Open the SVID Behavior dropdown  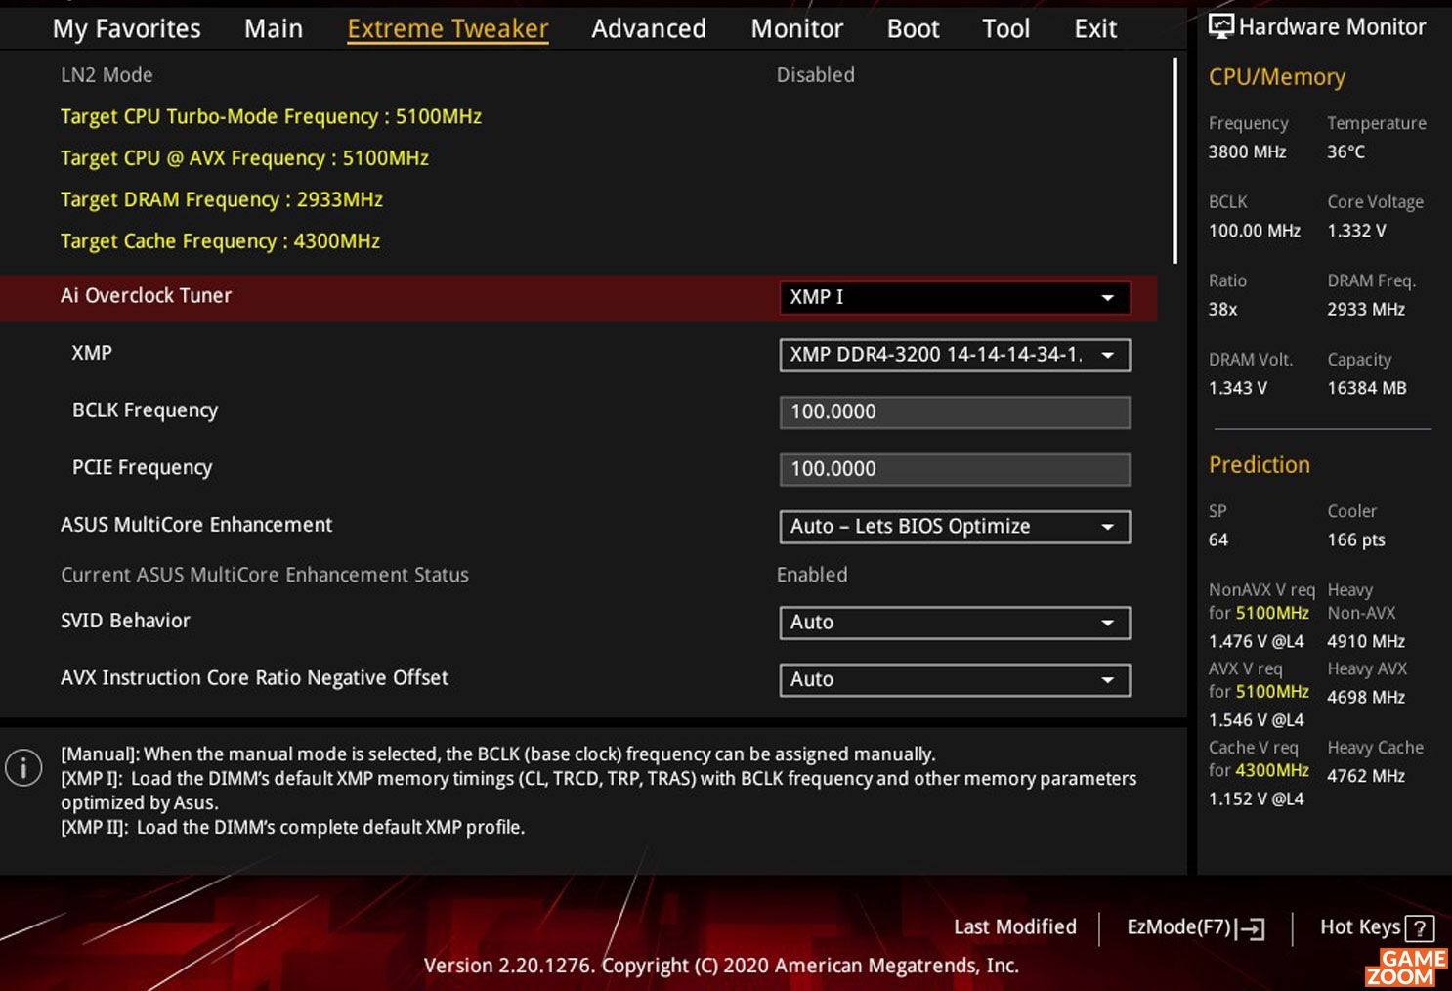pyautogui.click(x=955, y=623)
